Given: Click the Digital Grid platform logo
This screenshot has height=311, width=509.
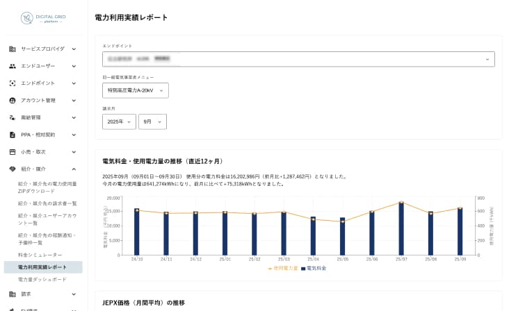Looking at the screenshot, I should (x=42, y=17).
